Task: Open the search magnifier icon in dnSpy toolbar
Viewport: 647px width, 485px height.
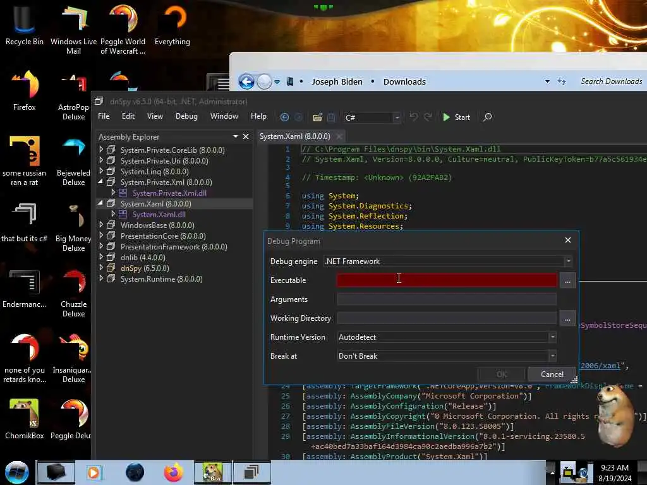Action: click(x=487, y=117)
